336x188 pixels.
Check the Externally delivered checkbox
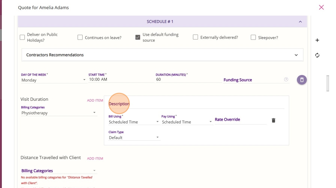pos(195,37)
